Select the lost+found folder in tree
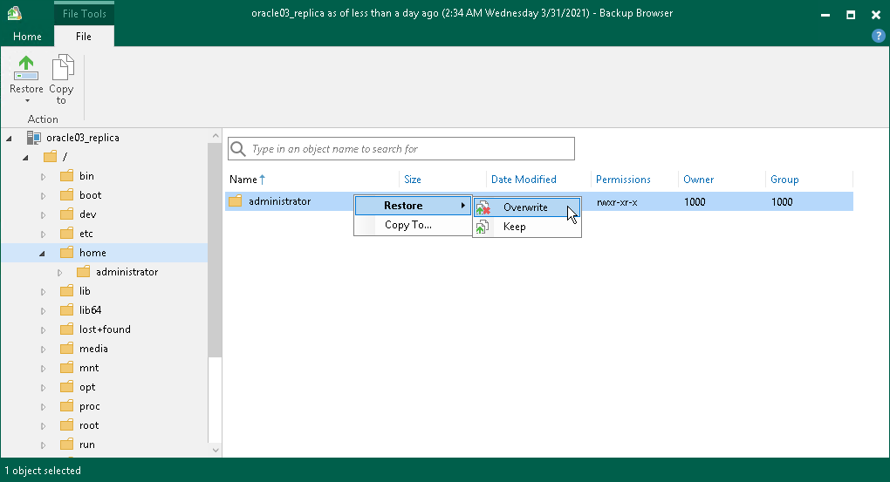890x482 pixels. coord(105,329)
